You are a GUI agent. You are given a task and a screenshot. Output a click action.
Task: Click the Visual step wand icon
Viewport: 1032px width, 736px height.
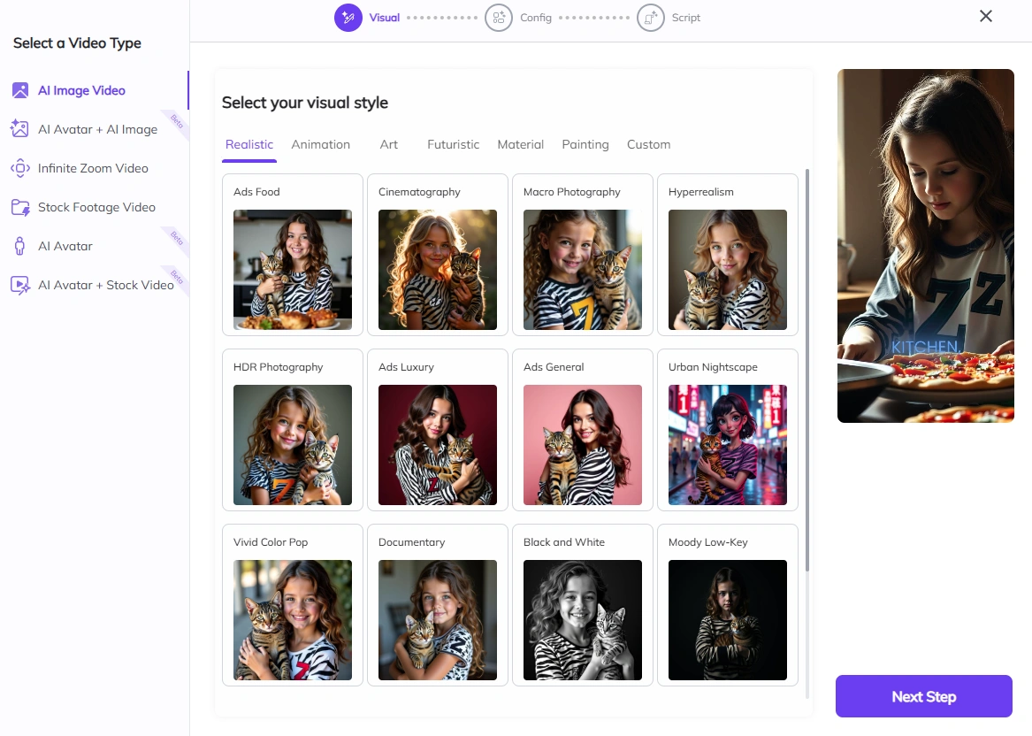348,18
